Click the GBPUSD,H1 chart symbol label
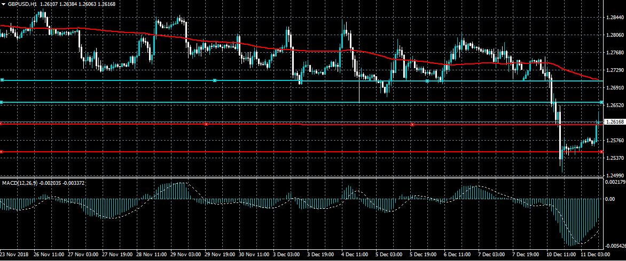This screenshot has height=261, width=626. coord(22,4)
